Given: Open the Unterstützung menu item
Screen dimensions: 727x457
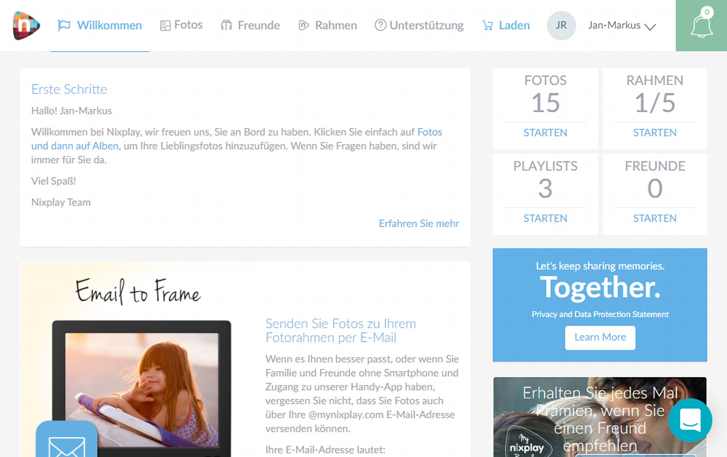Looking at the screenshot, I should pyautogui.click(x=419, y=25).
